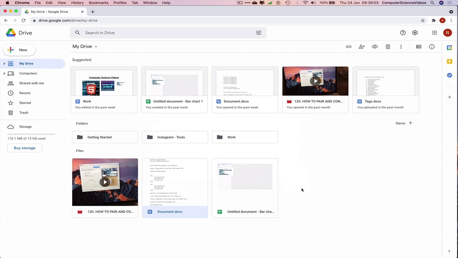Image resolution: width=458 pixels, height=258 pixels.
Task: Open the Work folder
Action: tap(245, 137)
